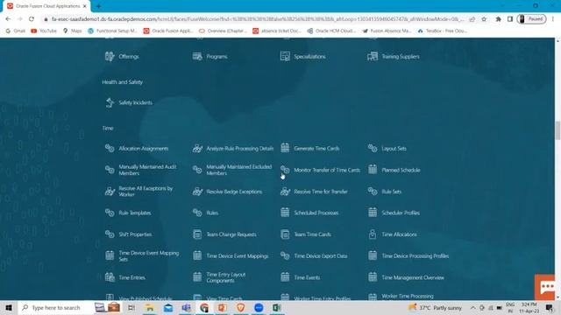Click the Time Entries icon
561x315 pixels.
110,277
